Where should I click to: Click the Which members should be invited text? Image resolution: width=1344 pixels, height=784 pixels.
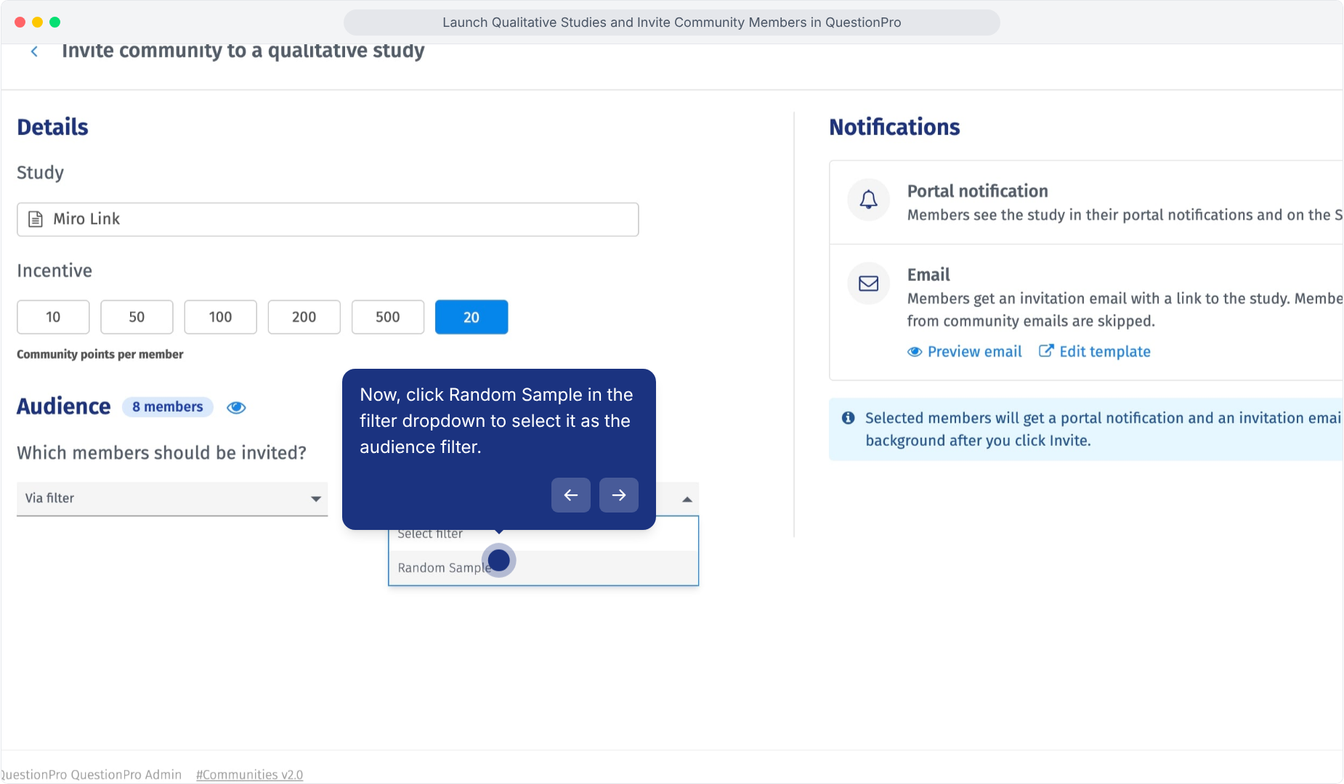pyautogui.click(x=161, y=453)
